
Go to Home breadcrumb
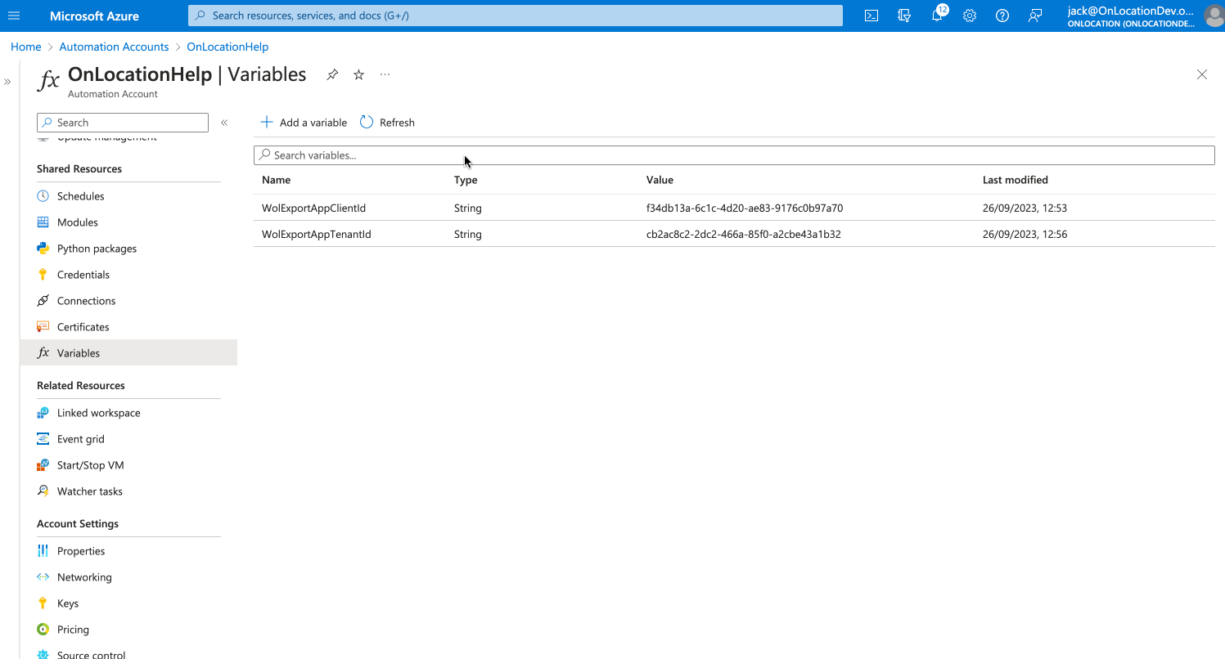[x=26, y=47]
